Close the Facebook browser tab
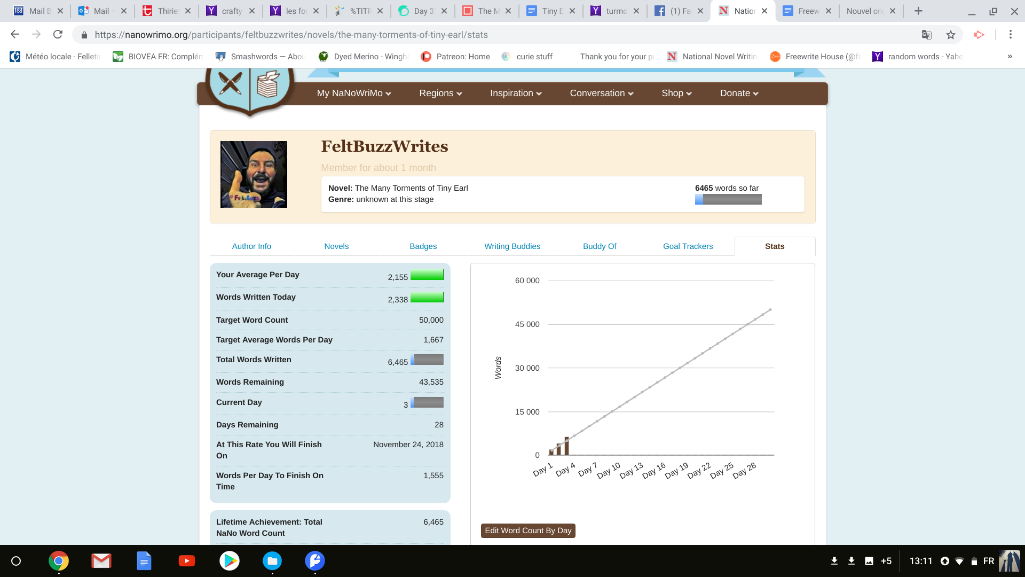 click(700, 11)
